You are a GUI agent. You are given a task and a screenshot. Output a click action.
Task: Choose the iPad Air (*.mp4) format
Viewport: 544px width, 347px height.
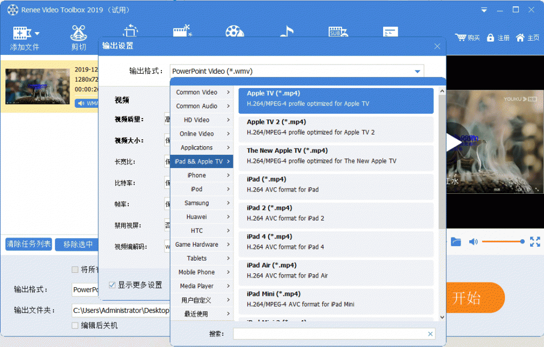coord(336,273)
